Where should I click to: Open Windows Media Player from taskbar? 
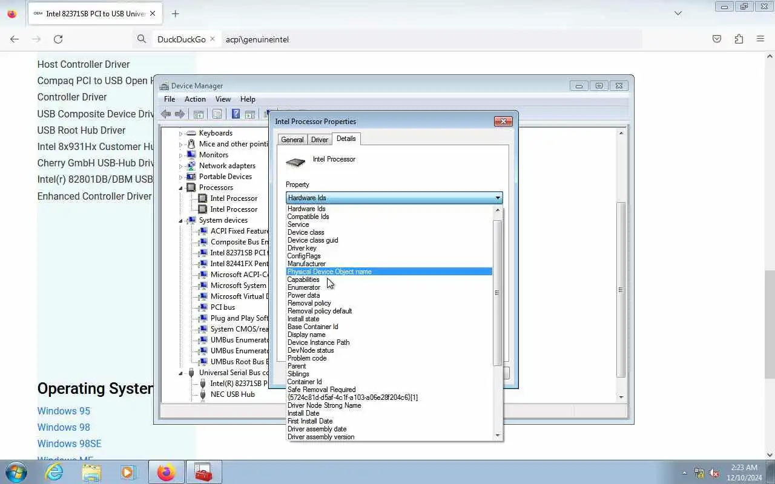(x=128, y=472)
